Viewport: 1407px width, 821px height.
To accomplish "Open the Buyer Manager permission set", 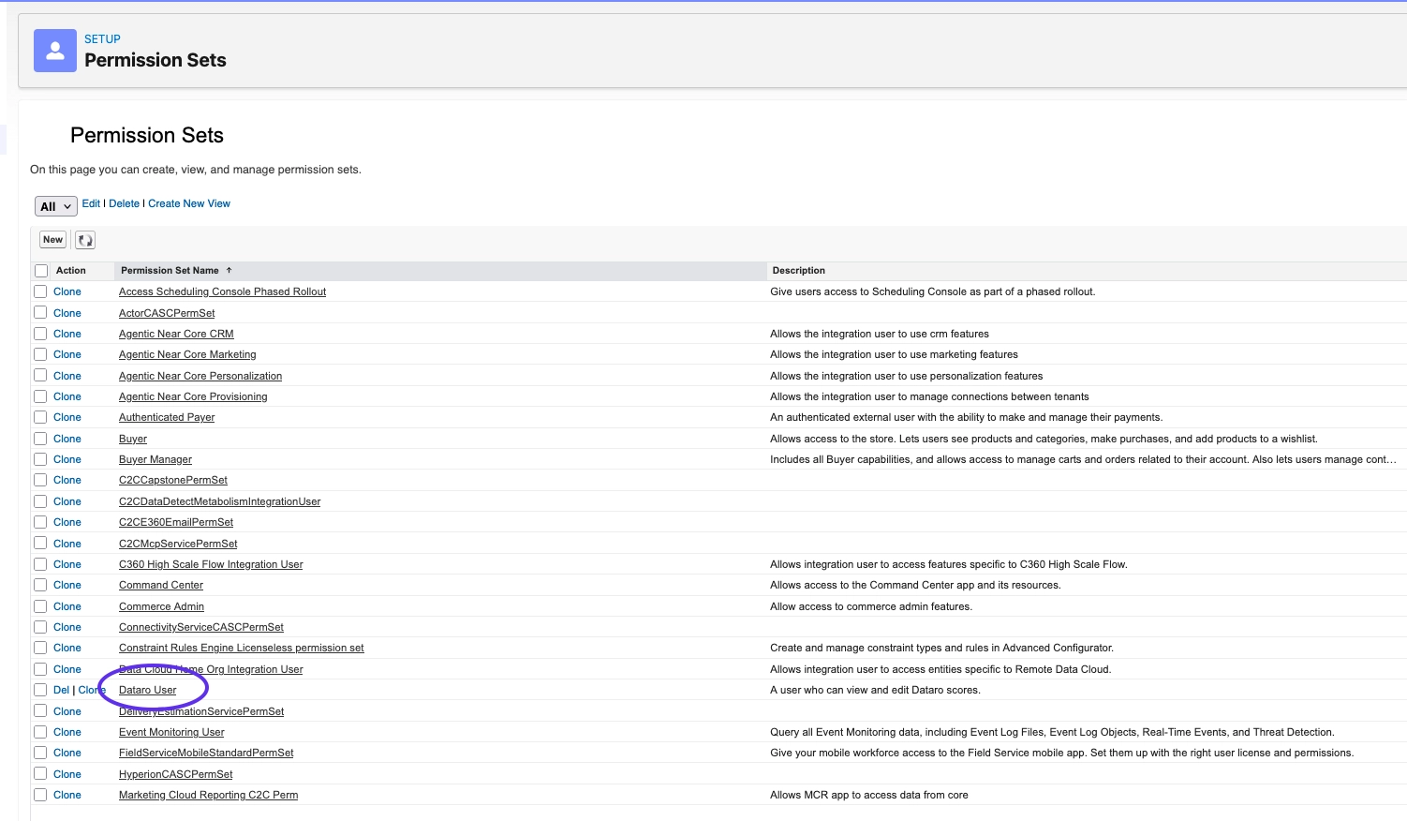I will point(156,459).
